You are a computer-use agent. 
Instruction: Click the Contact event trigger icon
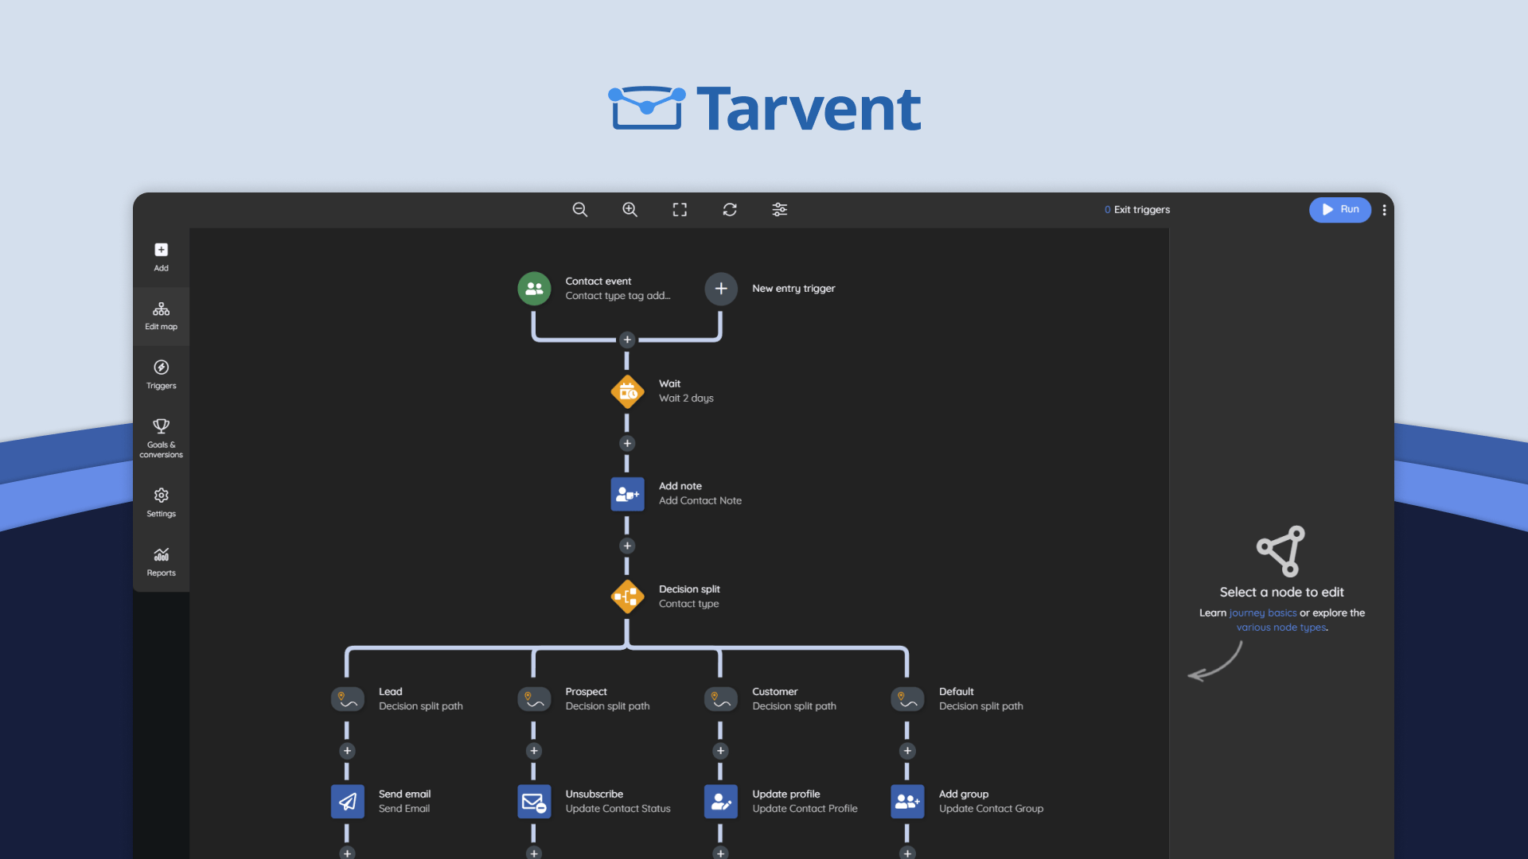tap(534, 289)
